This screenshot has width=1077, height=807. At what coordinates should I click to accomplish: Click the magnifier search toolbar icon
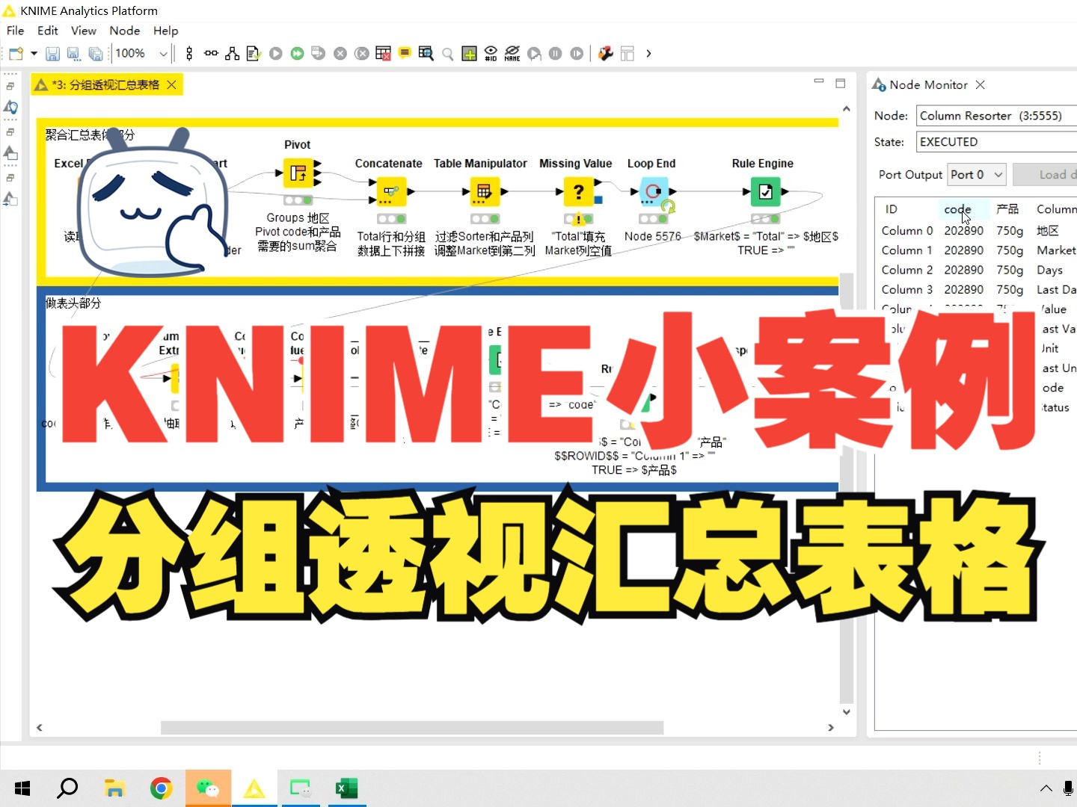[447, 54]
